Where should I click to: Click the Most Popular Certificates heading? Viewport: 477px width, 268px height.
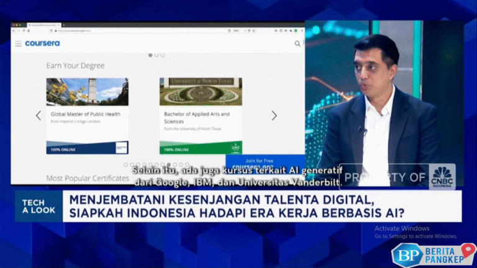coord(88,179)
